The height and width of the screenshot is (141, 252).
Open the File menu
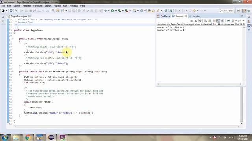click(x=3, y=6)
